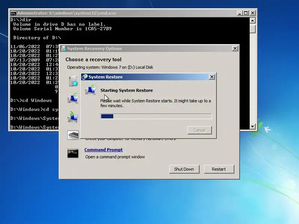Click the 'Choose a recovery tool' heading
Screen dimensions: 299x224
pyautogui.click(x=93, y=60)
